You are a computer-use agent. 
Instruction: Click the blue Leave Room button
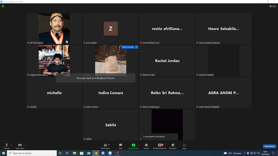[x=269, y=146]
